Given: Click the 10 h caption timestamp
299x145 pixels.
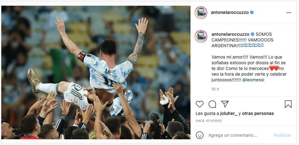Looking at the screenshot, I should click(x=215, y=89).
